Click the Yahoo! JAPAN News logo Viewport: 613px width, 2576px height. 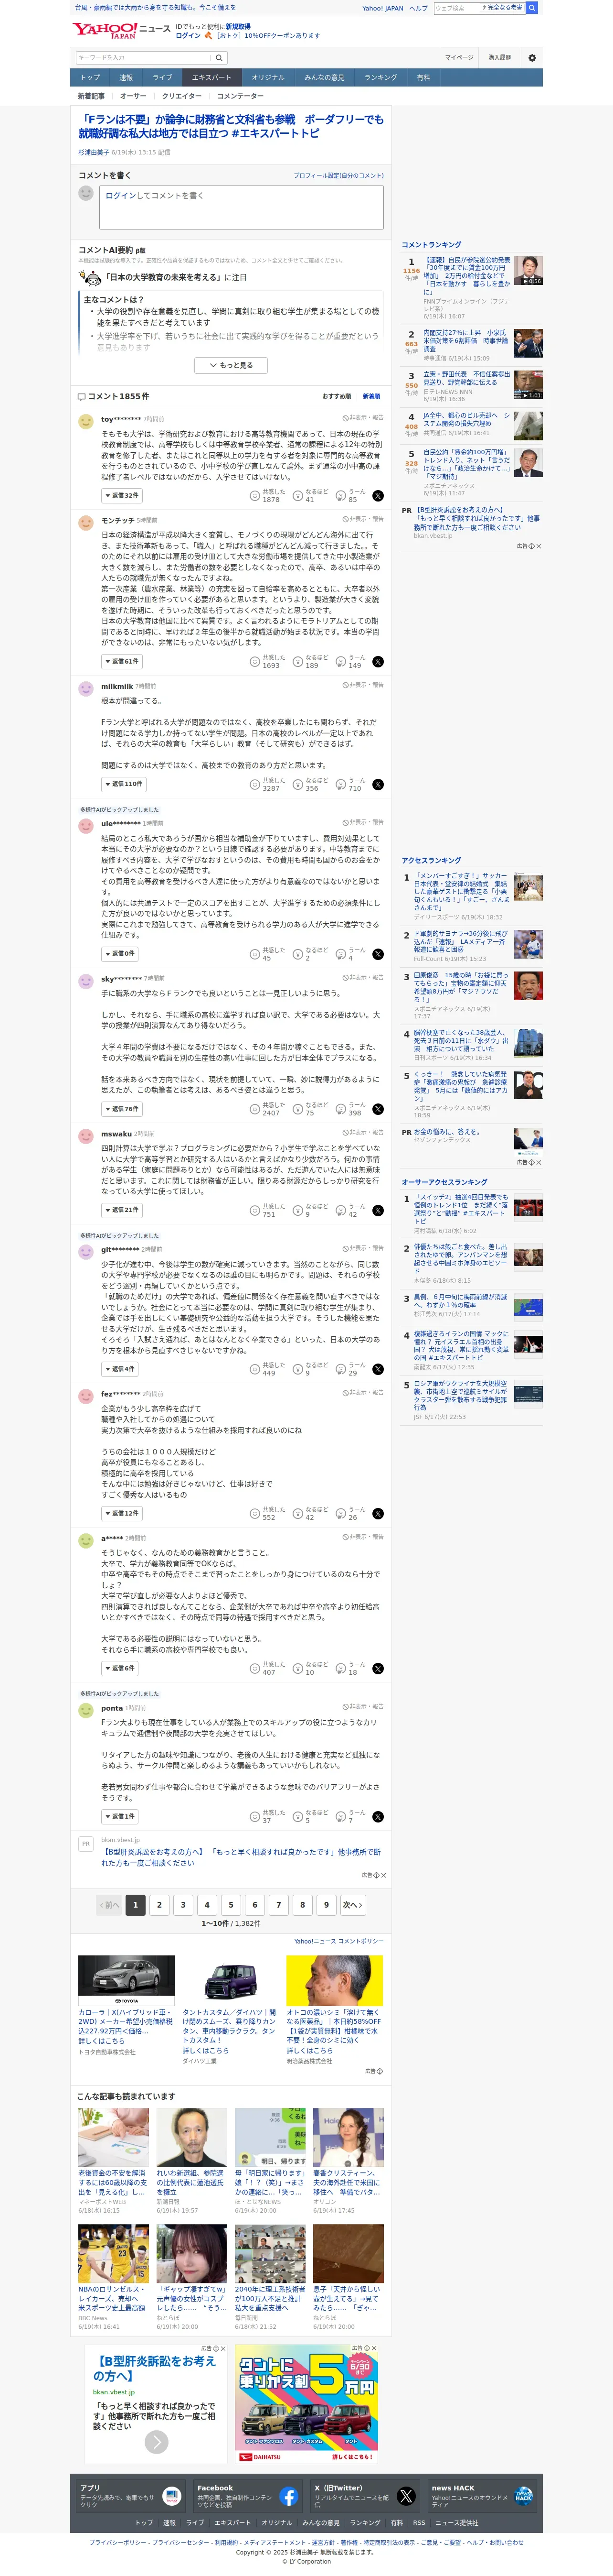[121, 30]
